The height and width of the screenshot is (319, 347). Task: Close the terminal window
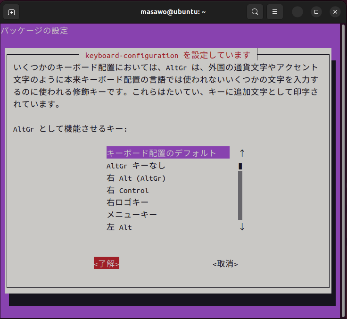[x=335, y=12]
